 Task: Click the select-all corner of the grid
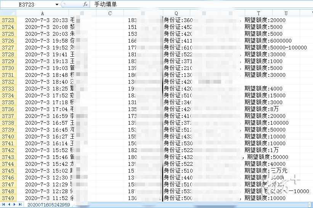pyautogui.click(x=8, y=13)
